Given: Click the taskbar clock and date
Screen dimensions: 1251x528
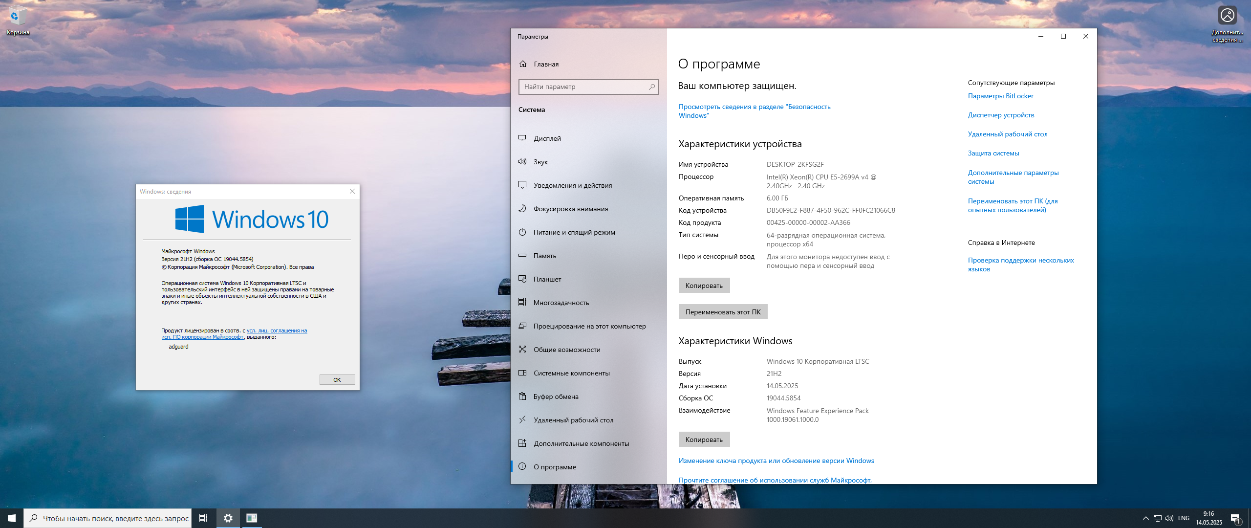Looking at the screenshot, I should tap(1208, 518).
